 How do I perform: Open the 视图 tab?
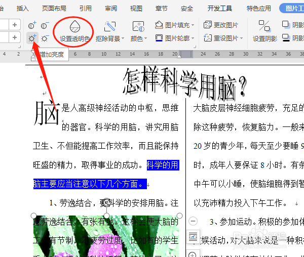click(136, 9)
